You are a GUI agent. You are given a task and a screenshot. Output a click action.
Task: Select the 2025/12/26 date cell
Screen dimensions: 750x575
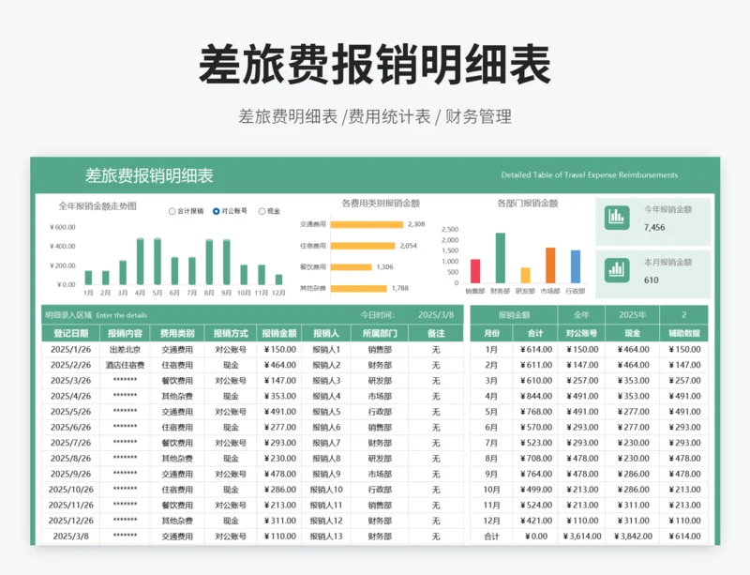tap(71, 521)
